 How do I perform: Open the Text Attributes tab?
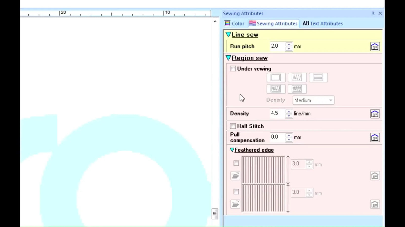coord(322,23)
